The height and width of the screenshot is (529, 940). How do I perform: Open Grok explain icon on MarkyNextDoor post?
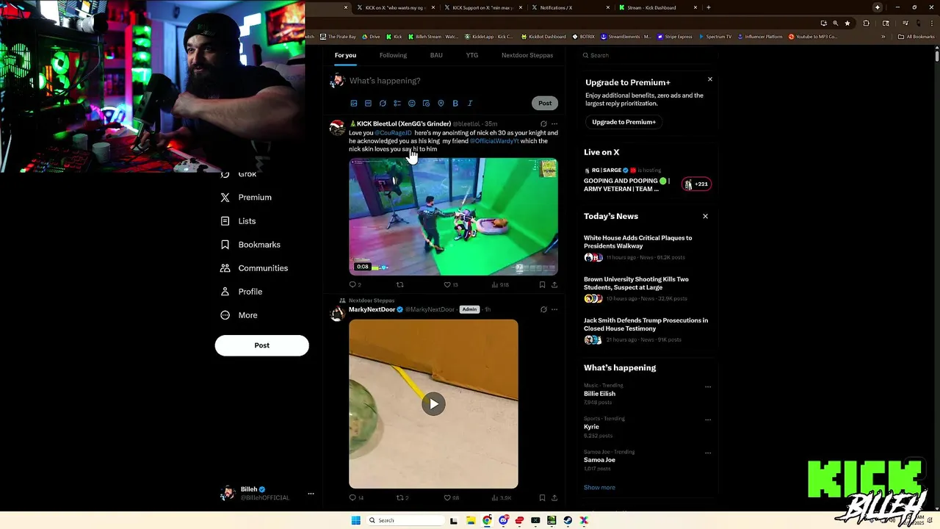[x=543, y=310]
